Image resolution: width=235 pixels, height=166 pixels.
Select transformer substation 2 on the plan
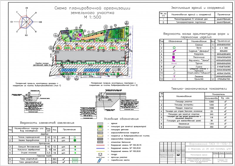pyautogui.click(x=117, y=69)
